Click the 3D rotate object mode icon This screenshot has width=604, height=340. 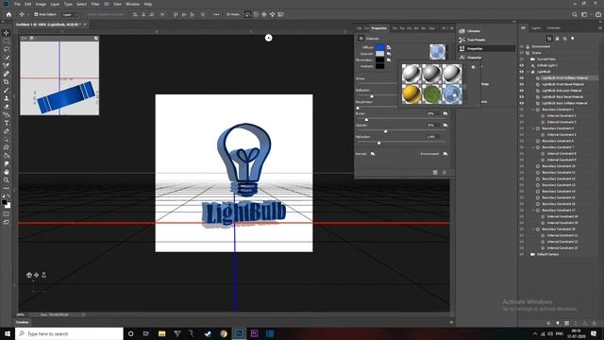tap(247, 14)
